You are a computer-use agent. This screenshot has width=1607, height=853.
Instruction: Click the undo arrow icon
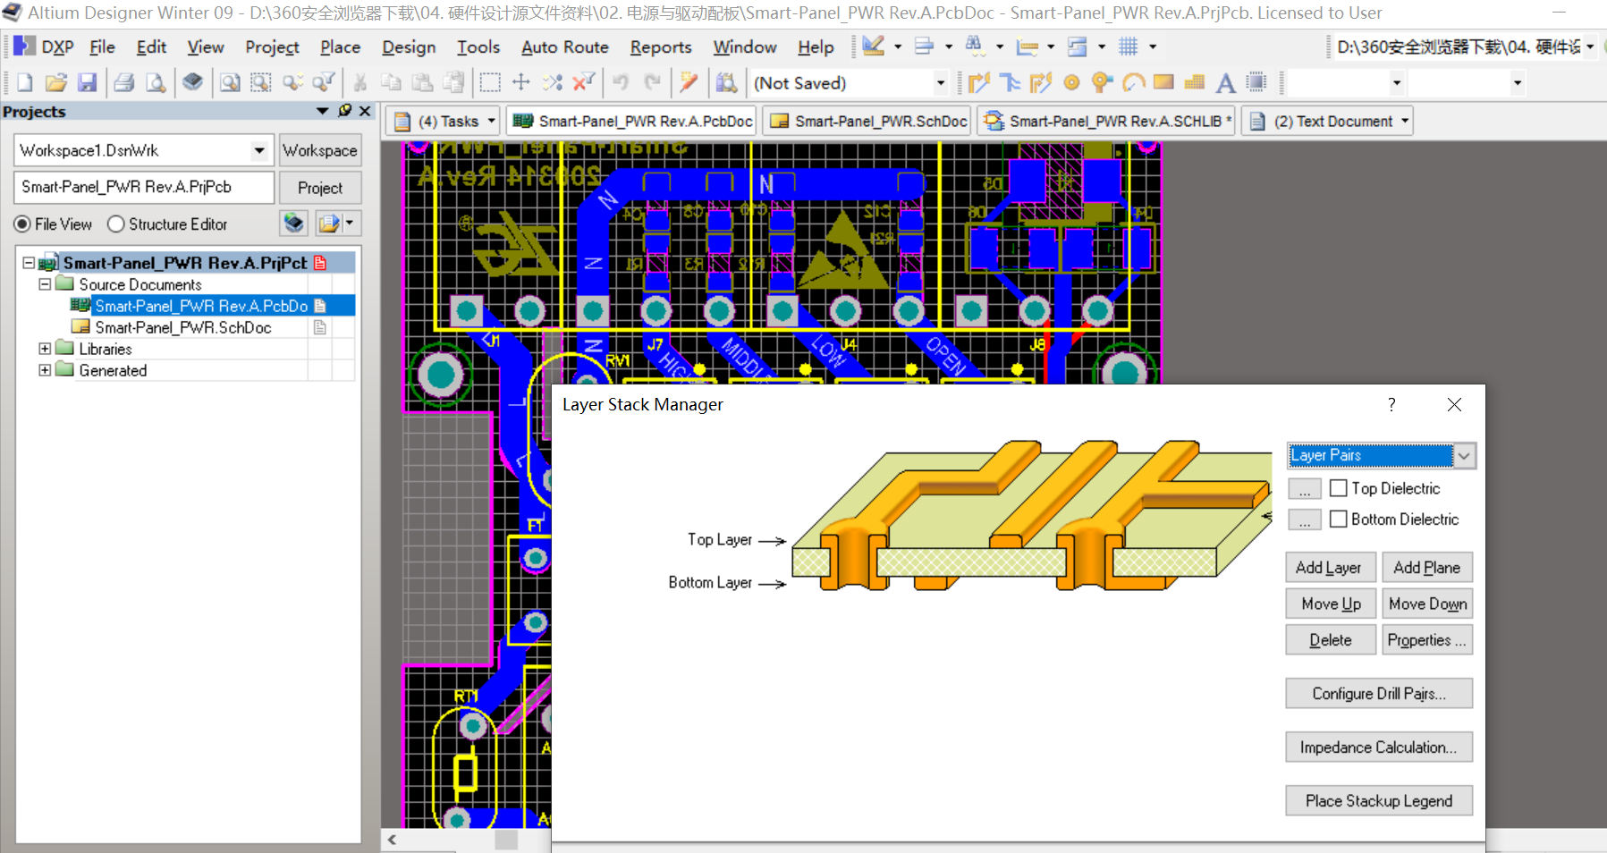(x=621, y=83)
